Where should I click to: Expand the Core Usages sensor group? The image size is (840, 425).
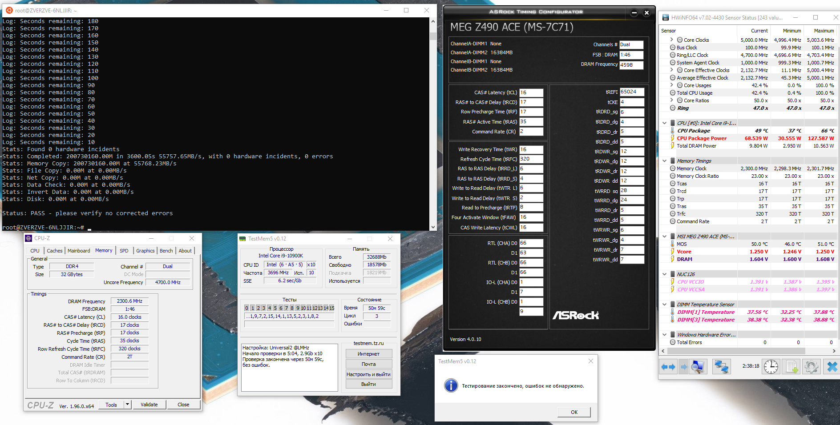(672, 85)
